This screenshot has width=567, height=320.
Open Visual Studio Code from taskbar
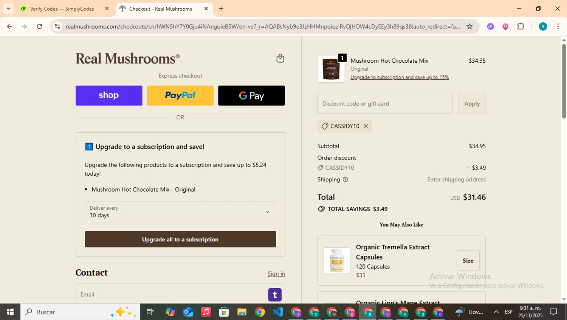(x=278, y=312)
